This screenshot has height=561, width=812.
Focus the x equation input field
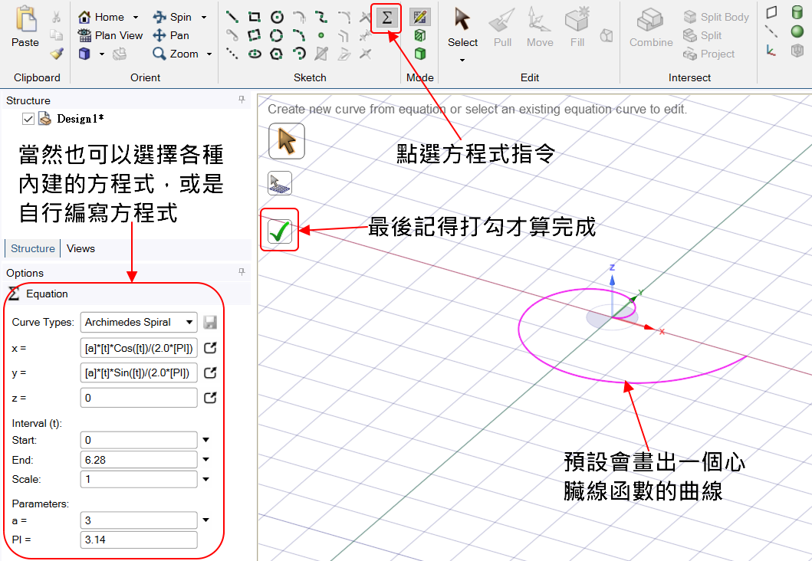[139, 348]
